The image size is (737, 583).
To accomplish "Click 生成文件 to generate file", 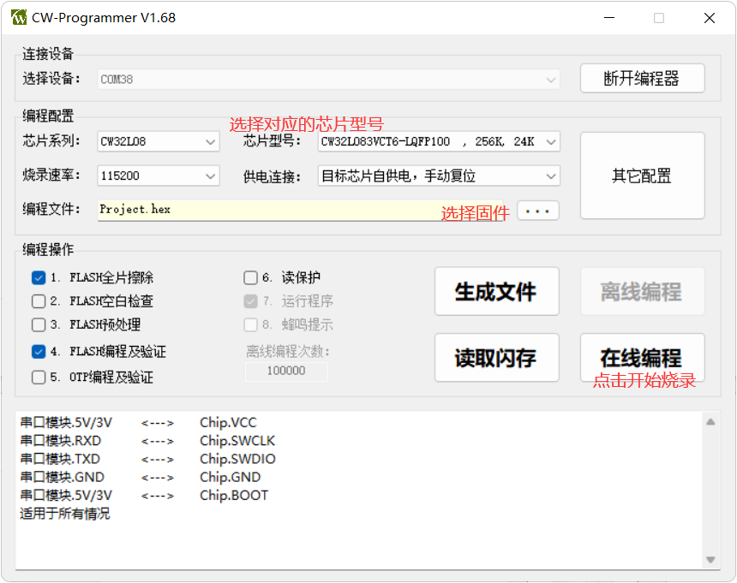I will pos(496,291).
